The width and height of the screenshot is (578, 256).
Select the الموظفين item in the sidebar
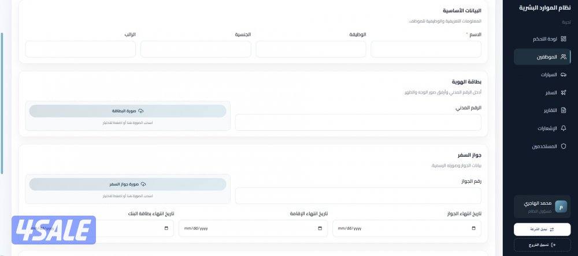(542, 57)
